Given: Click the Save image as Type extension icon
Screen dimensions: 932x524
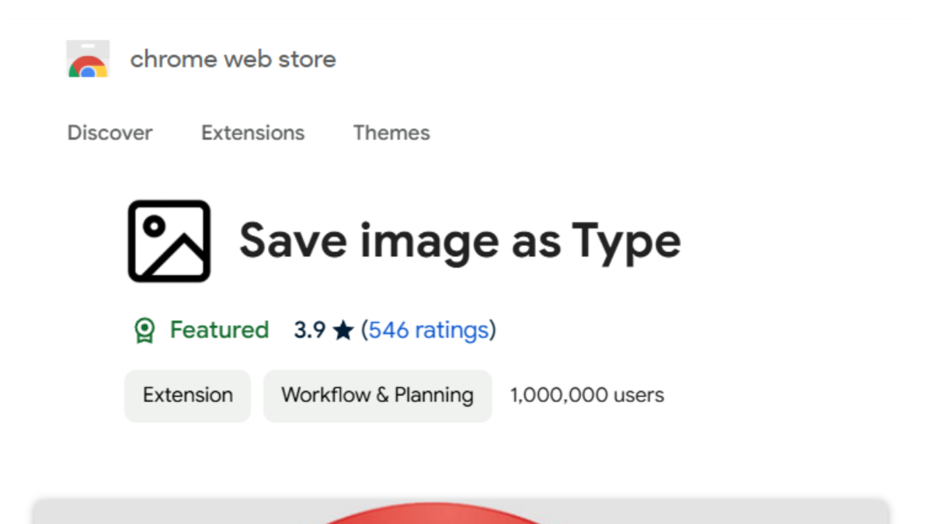Looking at the screenshot, I should (x=169, y=241).
